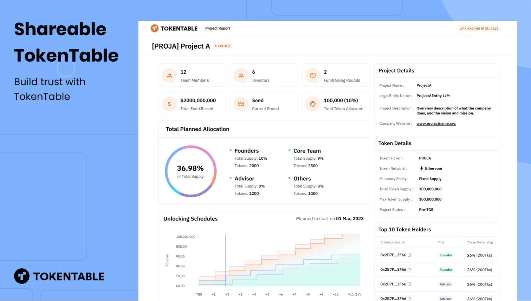
Task: Copy the second Founder holder address
Action: pos(409,270)
